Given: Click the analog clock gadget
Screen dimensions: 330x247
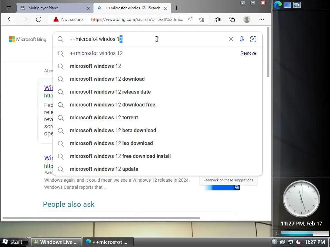Looking at the screenshot, I should [301, 199].
